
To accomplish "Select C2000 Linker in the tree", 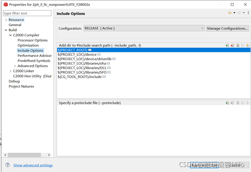I will coord(24,71).
